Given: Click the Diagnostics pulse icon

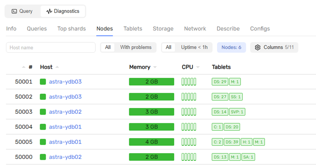Looking at the screenshot, I should point(49,11).
